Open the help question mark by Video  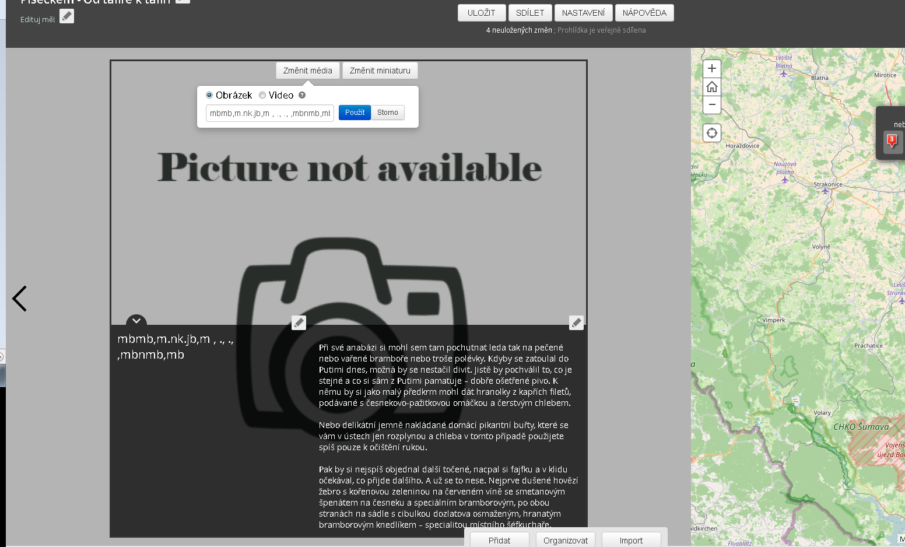[302, 95]
